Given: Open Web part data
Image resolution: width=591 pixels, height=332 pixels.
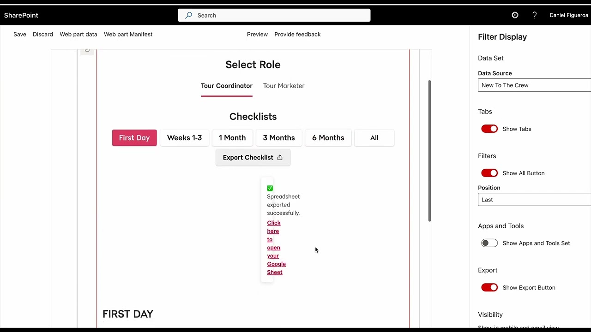Looking at the screenshot, I should point(78,34).
